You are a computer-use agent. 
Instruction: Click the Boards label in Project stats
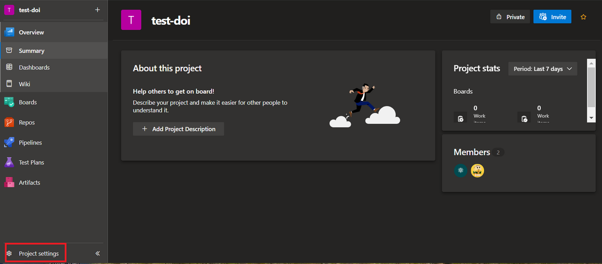tap(463, 91)
